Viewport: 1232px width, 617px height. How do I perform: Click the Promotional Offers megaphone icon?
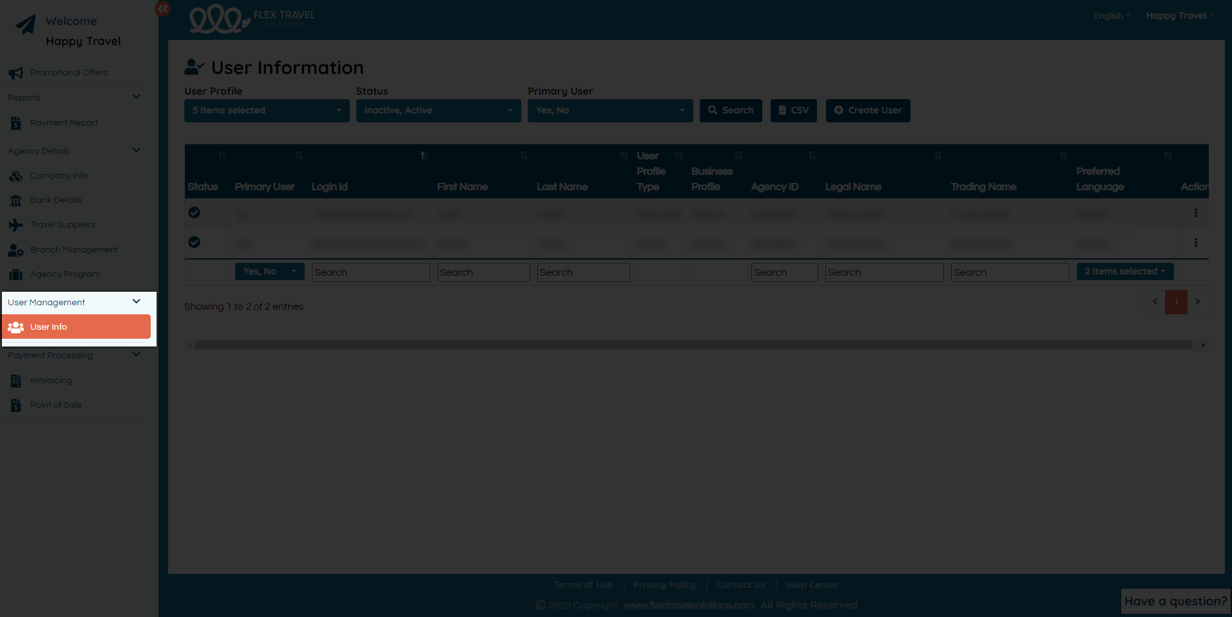point(15,72)
